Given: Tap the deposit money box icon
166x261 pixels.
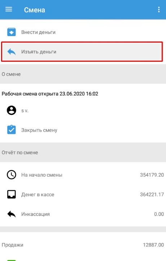Looking at the screenshot, I should 11,32.
